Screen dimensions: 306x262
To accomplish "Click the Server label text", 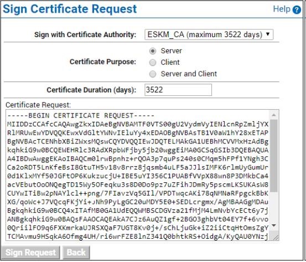I will pos(172,51).
